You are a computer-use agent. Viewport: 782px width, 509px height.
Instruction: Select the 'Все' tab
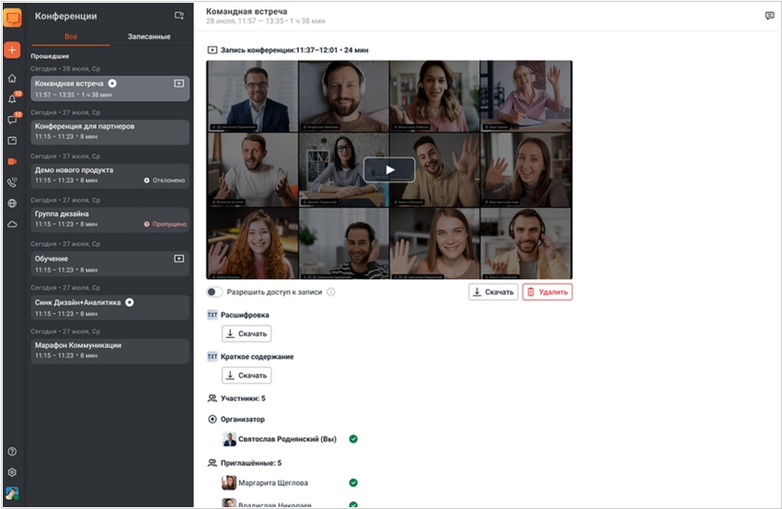click(x=71, y=37)
